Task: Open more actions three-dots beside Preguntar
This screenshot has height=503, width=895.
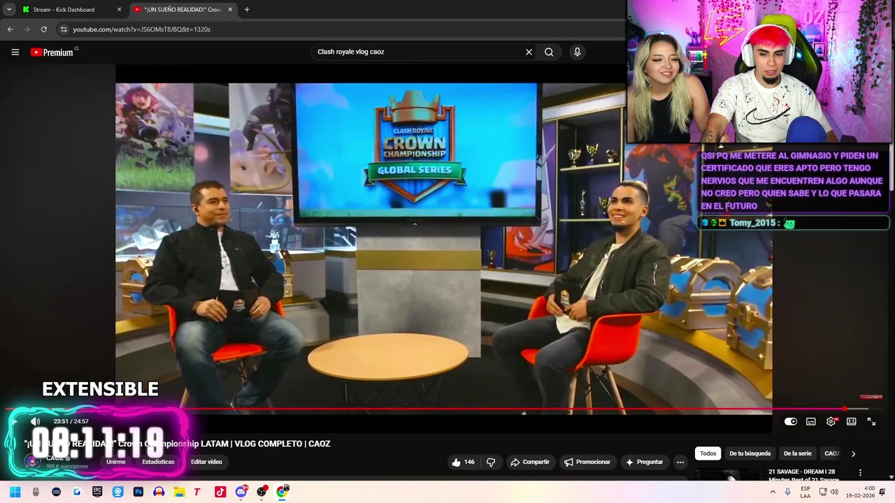Action: (680, 462)
